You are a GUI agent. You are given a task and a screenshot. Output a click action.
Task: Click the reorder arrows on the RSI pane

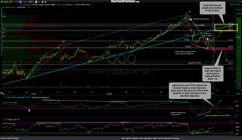click(x=7, y=120)
